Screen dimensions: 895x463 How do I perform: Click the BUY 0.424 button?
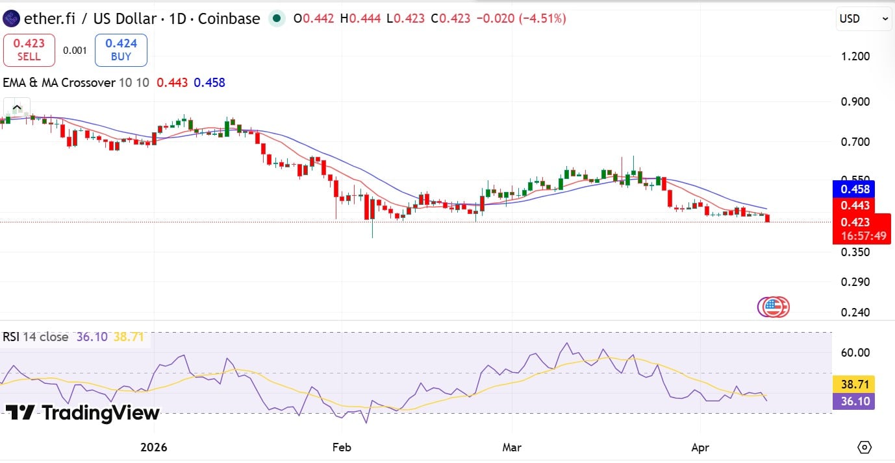click(x=120, y=49)
